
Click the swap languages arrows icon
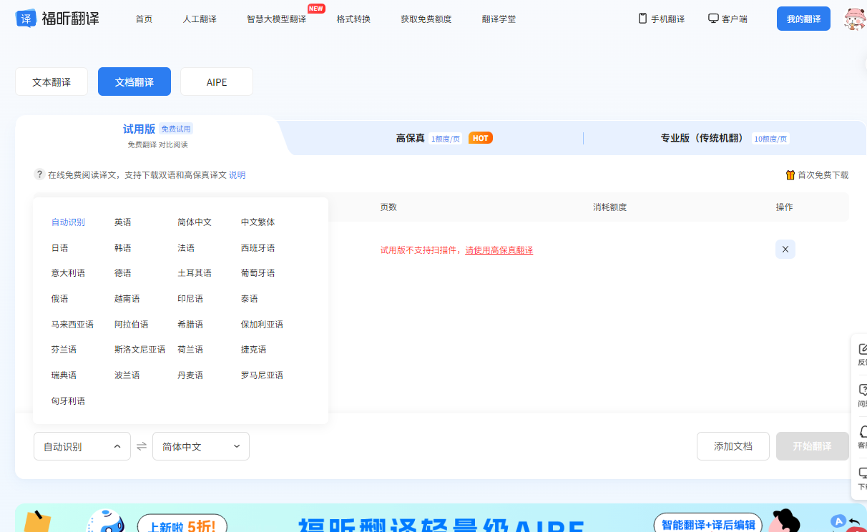(x=141, y=445)
